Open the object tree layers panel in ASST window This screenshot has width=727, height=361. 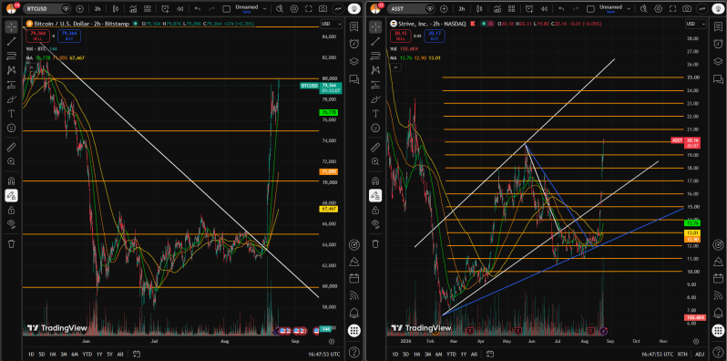pyautogui.click(x=718, y=61)
